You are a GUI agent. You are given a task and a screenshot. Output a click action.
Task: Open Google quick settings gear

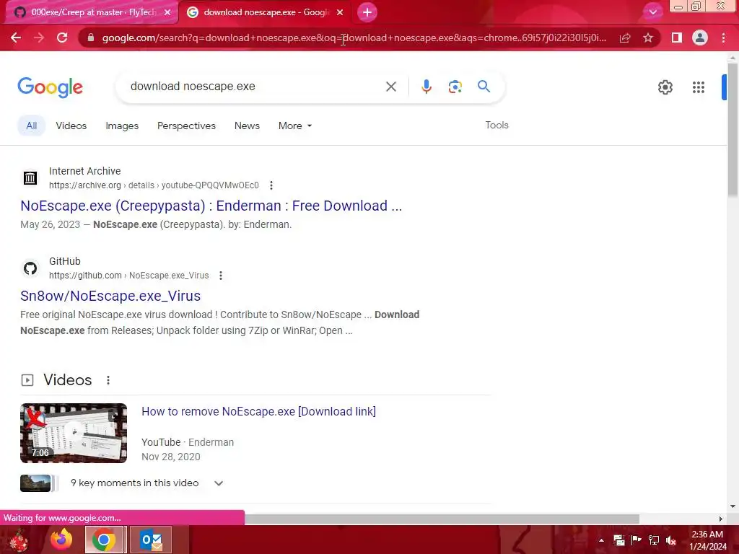[665, 87]
